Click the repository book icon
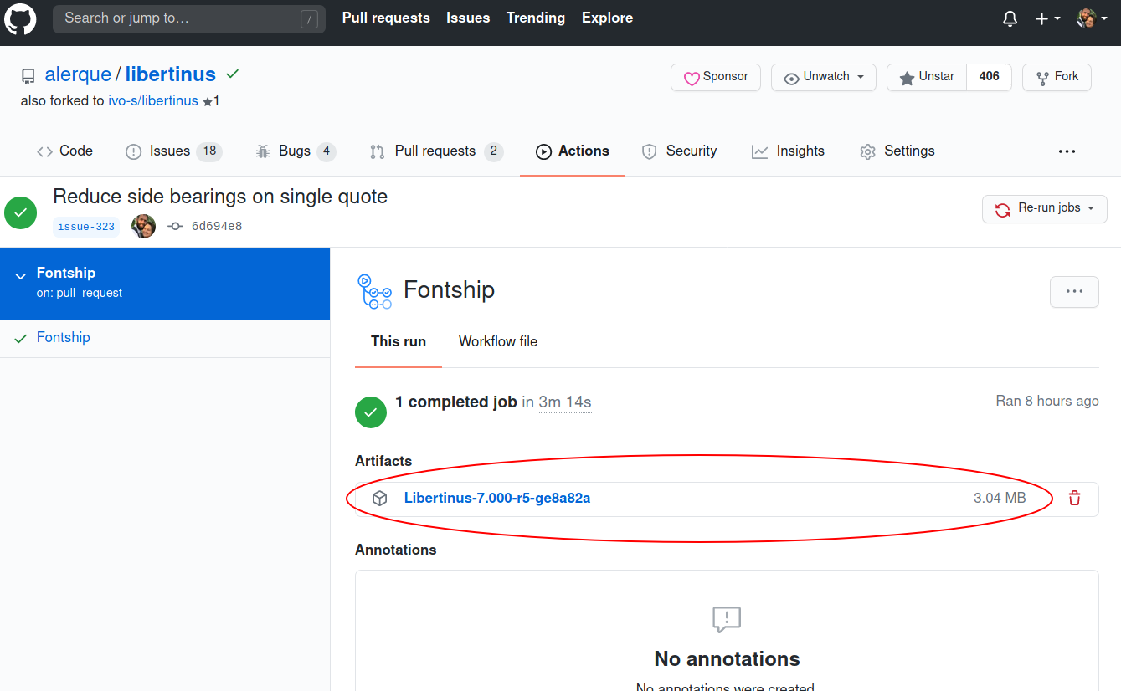This screenshot has height=691, width=1121. click(28, 76)
